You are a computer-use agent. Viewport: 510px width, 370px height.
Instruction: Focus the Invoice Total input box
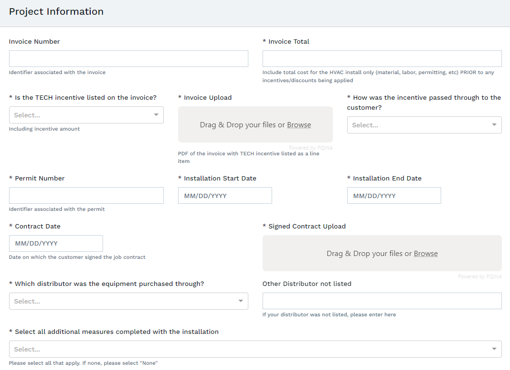pyautogui.click(x=382, y=58)
